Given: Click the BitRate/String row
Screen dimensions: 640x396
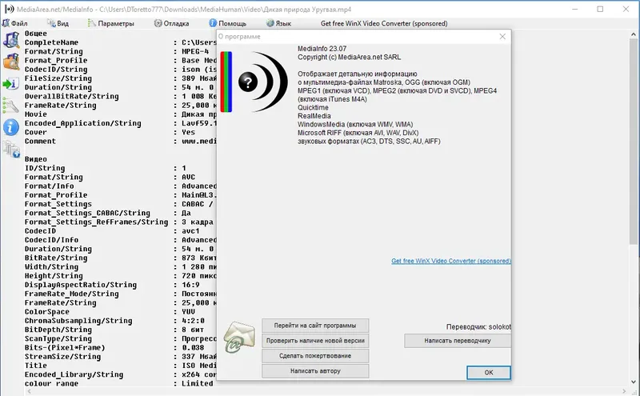Looking at the screenshot, I should pos(121,258).
